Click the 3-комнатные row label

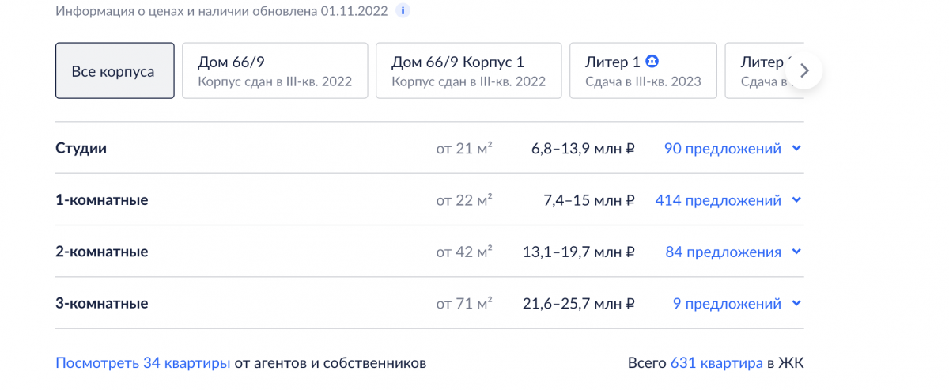click(x=102, y=304)
